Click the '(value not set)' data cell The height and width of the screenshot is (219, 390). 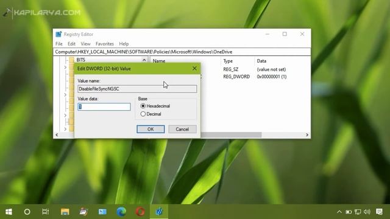271,69
